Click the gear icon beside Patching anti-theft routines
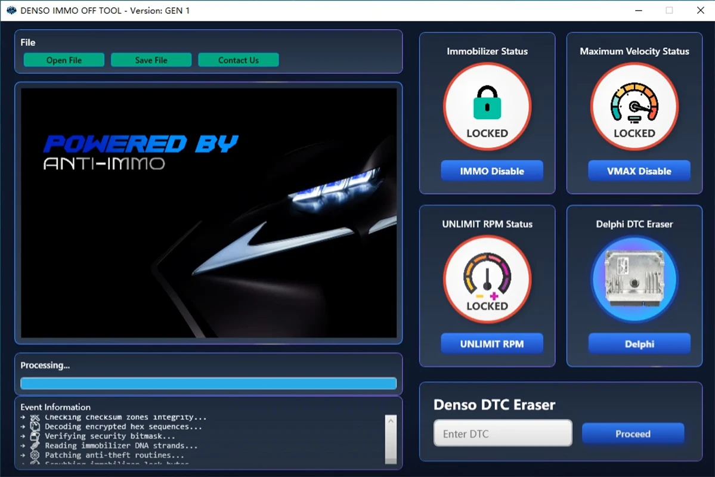Screen dimensions: 715x477 (35, 455)
